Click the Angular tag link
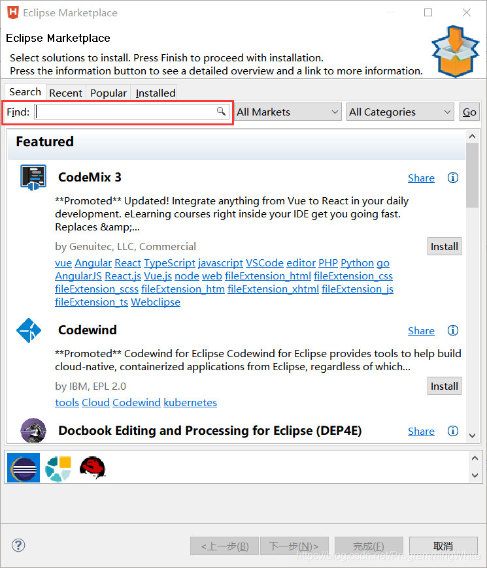Viewport: 487px width, 568px height. [x=93, y=263]
